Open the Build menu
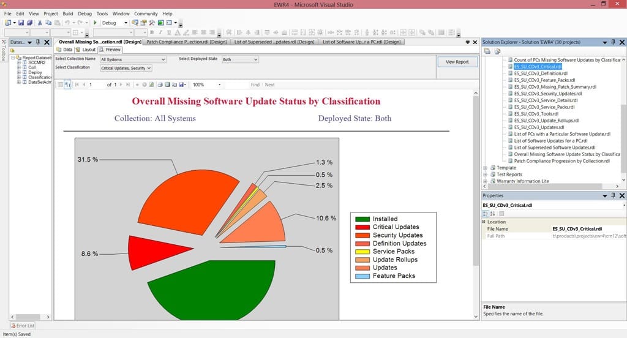This screenshot has width=627, height=338. (x=67, y=13)
